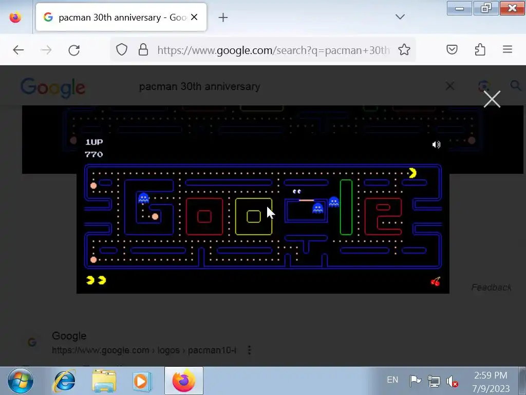Show site security info via padlock icon
The height and width of the screenshot is (395, 526).
pos(143,50)
